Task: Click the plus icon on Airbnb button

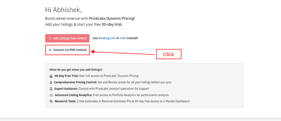Action: [50, 38]
